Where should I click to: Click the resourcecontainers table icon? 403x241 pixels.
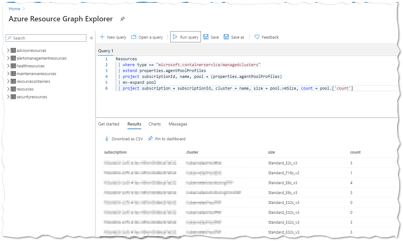(x=13, y=81)
